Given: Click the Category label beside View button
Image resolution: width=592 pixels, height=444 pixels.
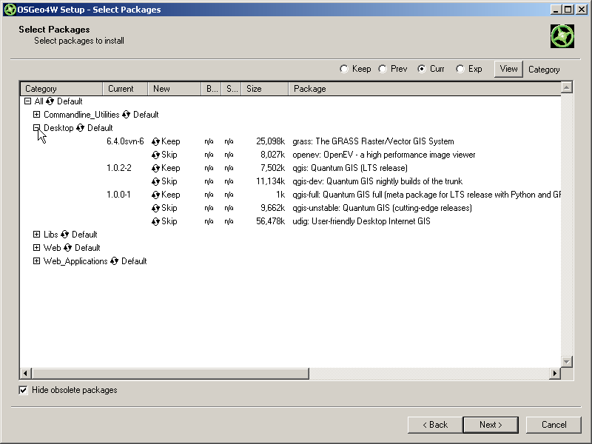Looking at the screenshot, I should coord(544,70).
